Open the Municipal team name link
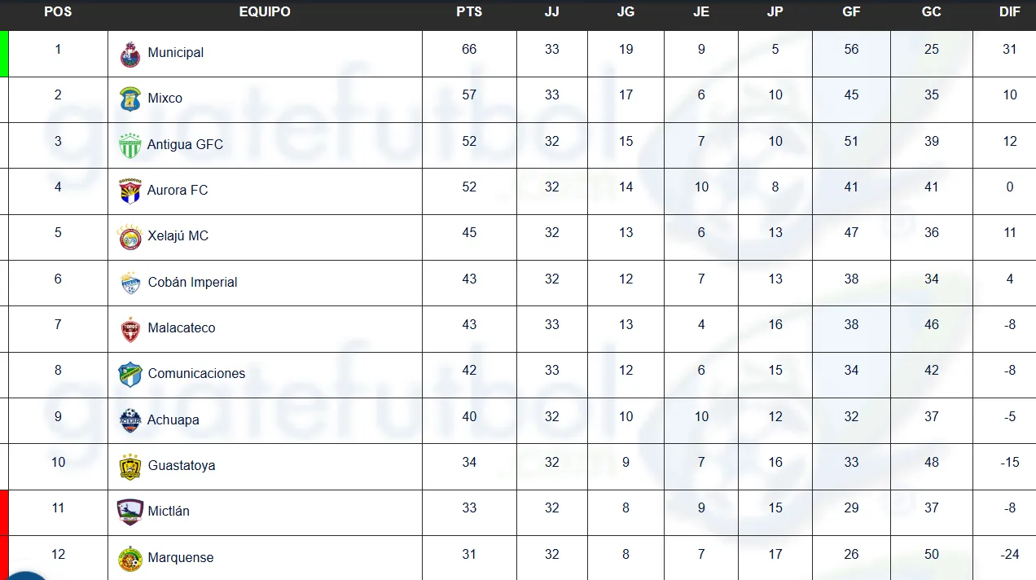The image size is (1036, 580). pyautogui.click(x=175, y=53)
